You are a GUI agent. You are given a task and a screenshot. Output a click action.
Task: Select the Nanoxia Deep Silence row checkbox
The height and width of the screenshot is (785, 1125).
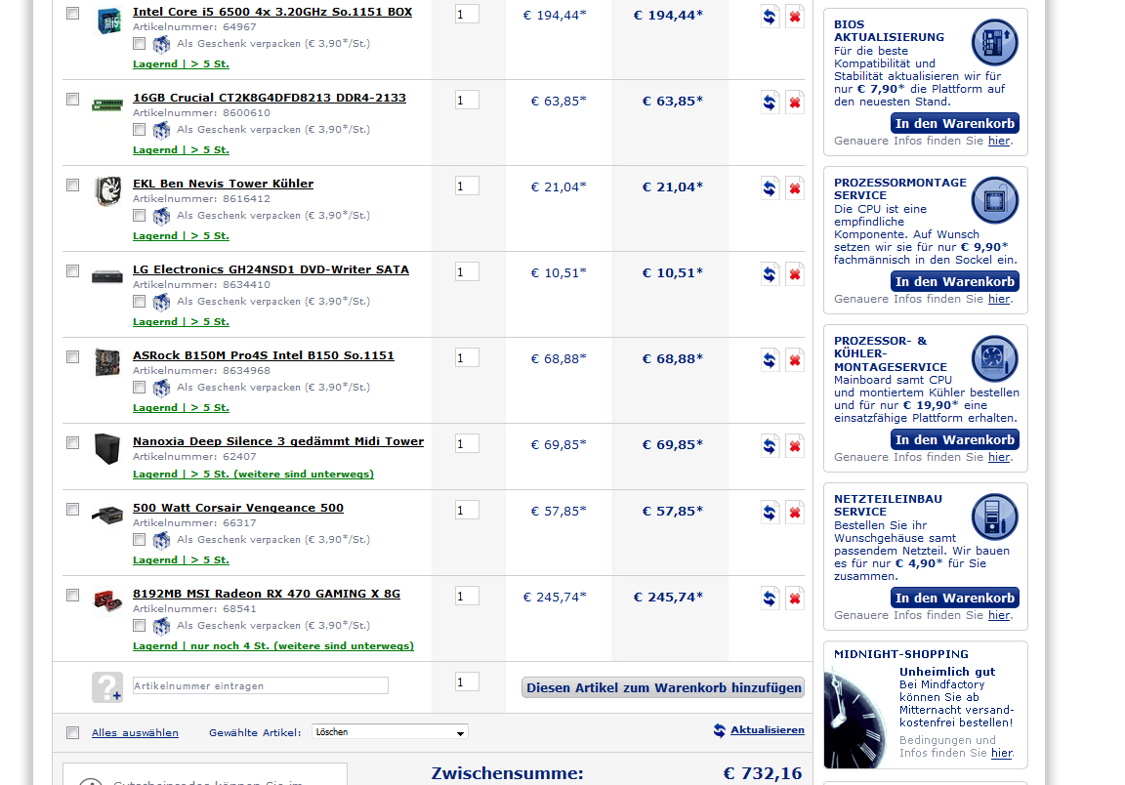pyautogui.click(x=72, y=442)
